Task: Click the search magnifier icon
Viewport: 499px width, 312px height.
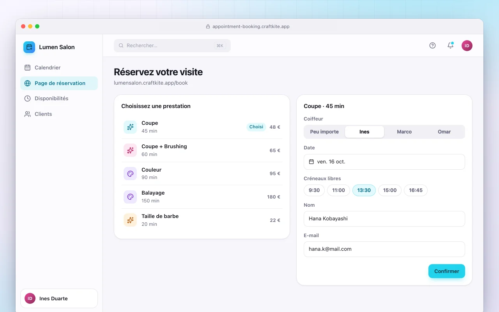Action: [121, 46]
